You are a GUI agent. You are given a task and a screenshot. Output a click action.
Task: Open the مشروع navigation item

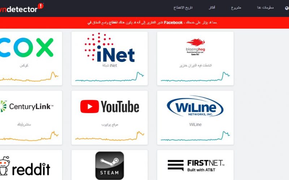[236, 8]
